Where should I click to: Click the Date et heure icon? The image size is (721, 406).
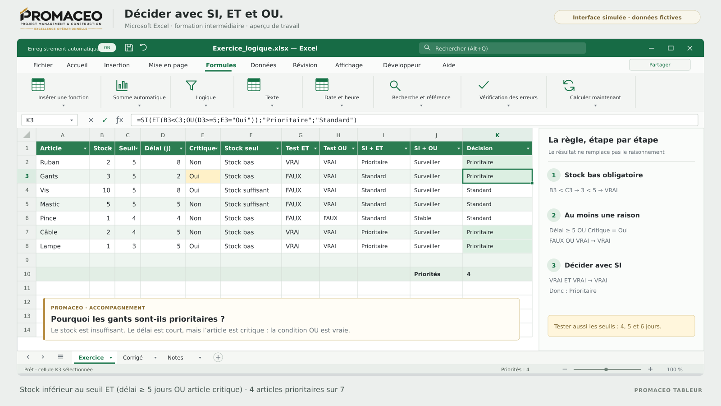click(322, 84)
